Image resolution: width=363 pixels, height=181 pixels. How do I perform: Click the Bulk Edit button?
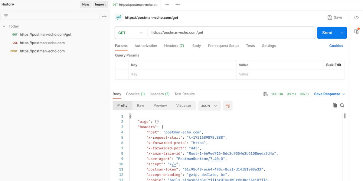(x=333, y=65)
